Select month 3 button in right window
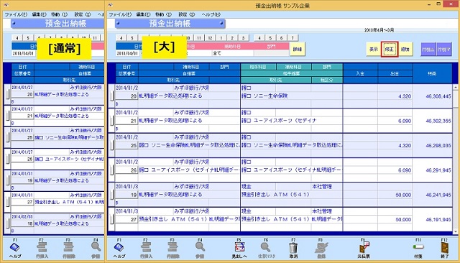 243,38
